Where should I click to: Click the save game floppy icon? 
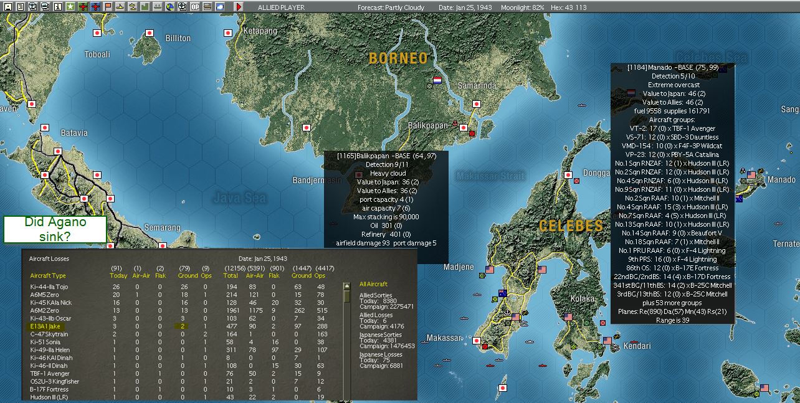[8, 7]
